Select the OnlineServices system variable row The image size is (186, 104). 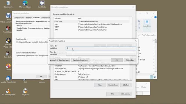92,74
